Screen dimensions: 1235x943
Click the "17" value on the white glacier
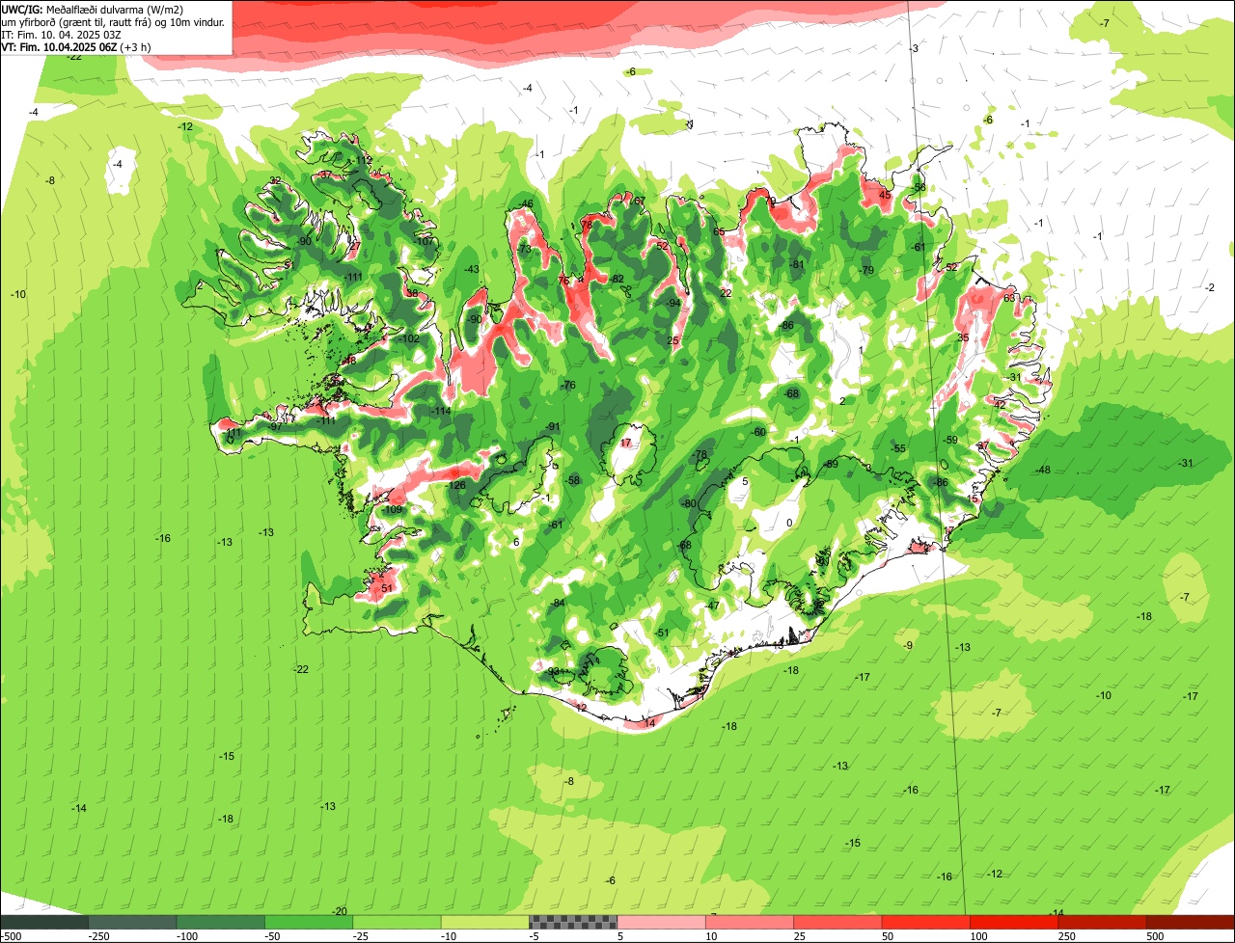pos(625,444)
